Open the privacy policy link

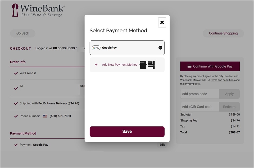192,84
